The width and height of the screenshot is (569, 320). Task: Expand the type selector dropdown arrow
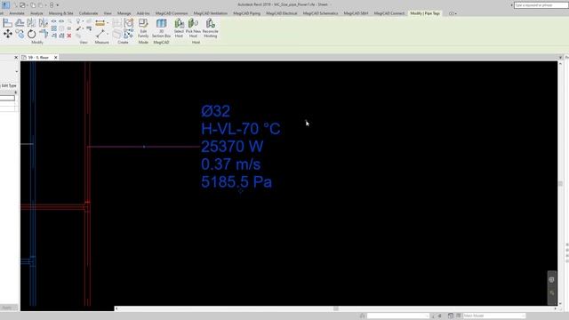pos(17,71)
